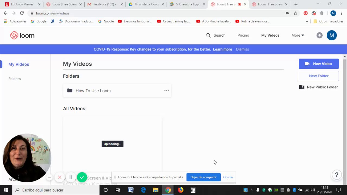Select Folders in left sidebar
The width and height of the screenshot is (347, 195).
click(14, 79)
